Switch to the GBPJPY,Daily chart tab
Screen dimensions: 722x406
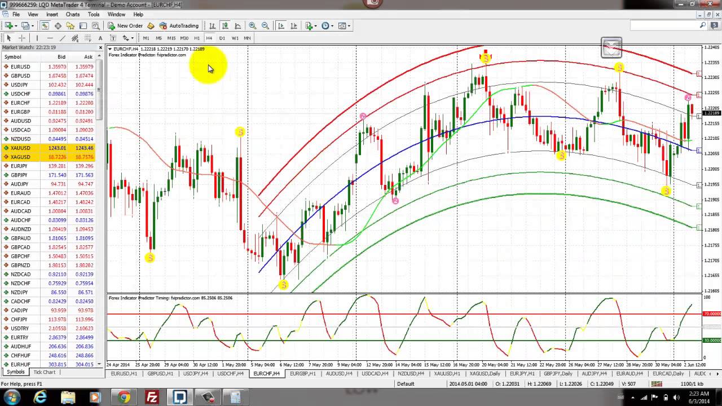[x=557, y=373]
